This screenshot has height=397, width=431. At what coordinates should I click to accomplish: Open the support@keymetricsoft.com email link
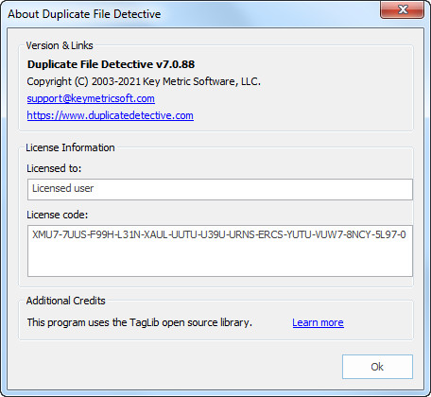pos(91,98)
